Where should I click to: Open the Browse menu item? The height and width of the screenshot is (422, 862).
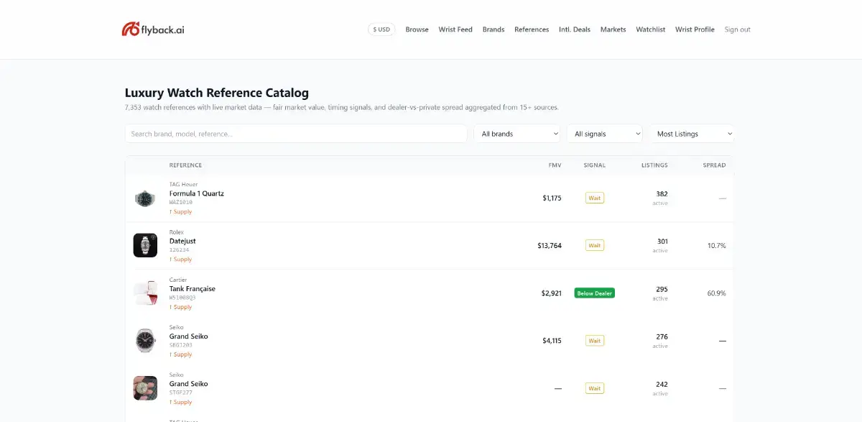(417, 29)
